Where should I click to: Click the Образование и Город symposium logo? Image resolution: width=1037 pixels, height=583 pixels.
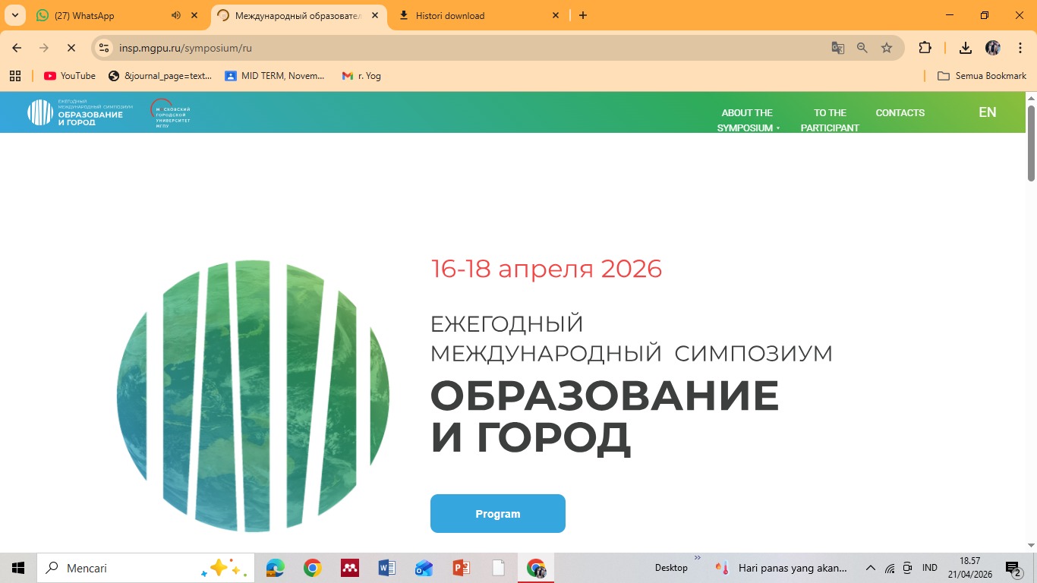coord(80,112)
